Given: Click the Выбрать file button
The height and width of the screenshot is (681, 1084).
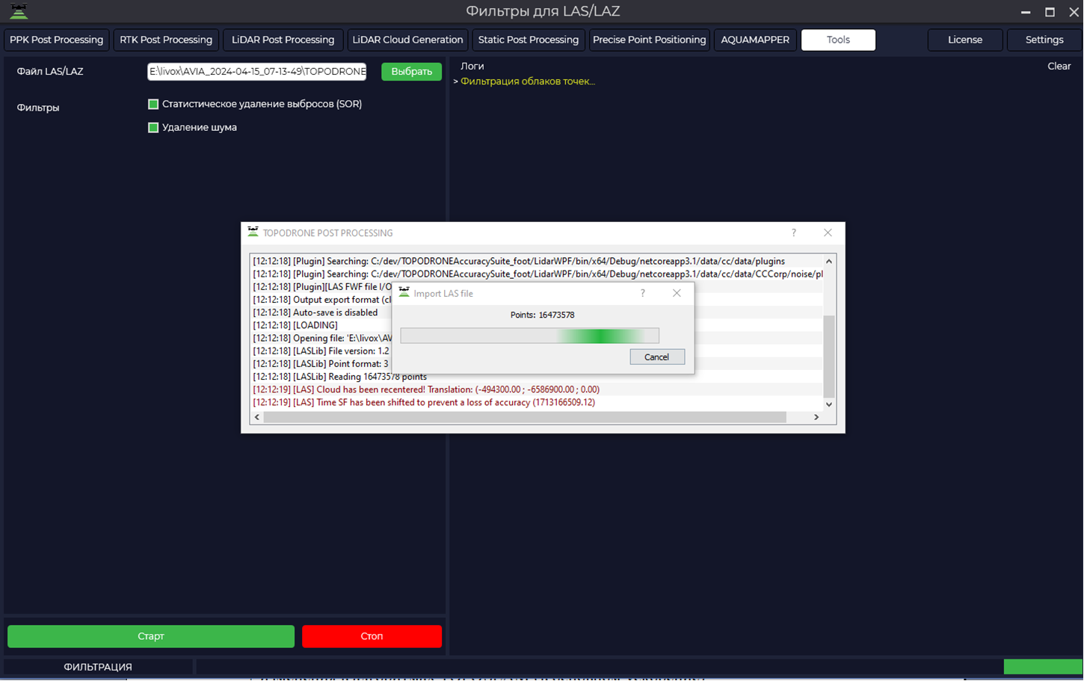Looking at the screenshot, I should pyautogui.click(x=411, y=72).
